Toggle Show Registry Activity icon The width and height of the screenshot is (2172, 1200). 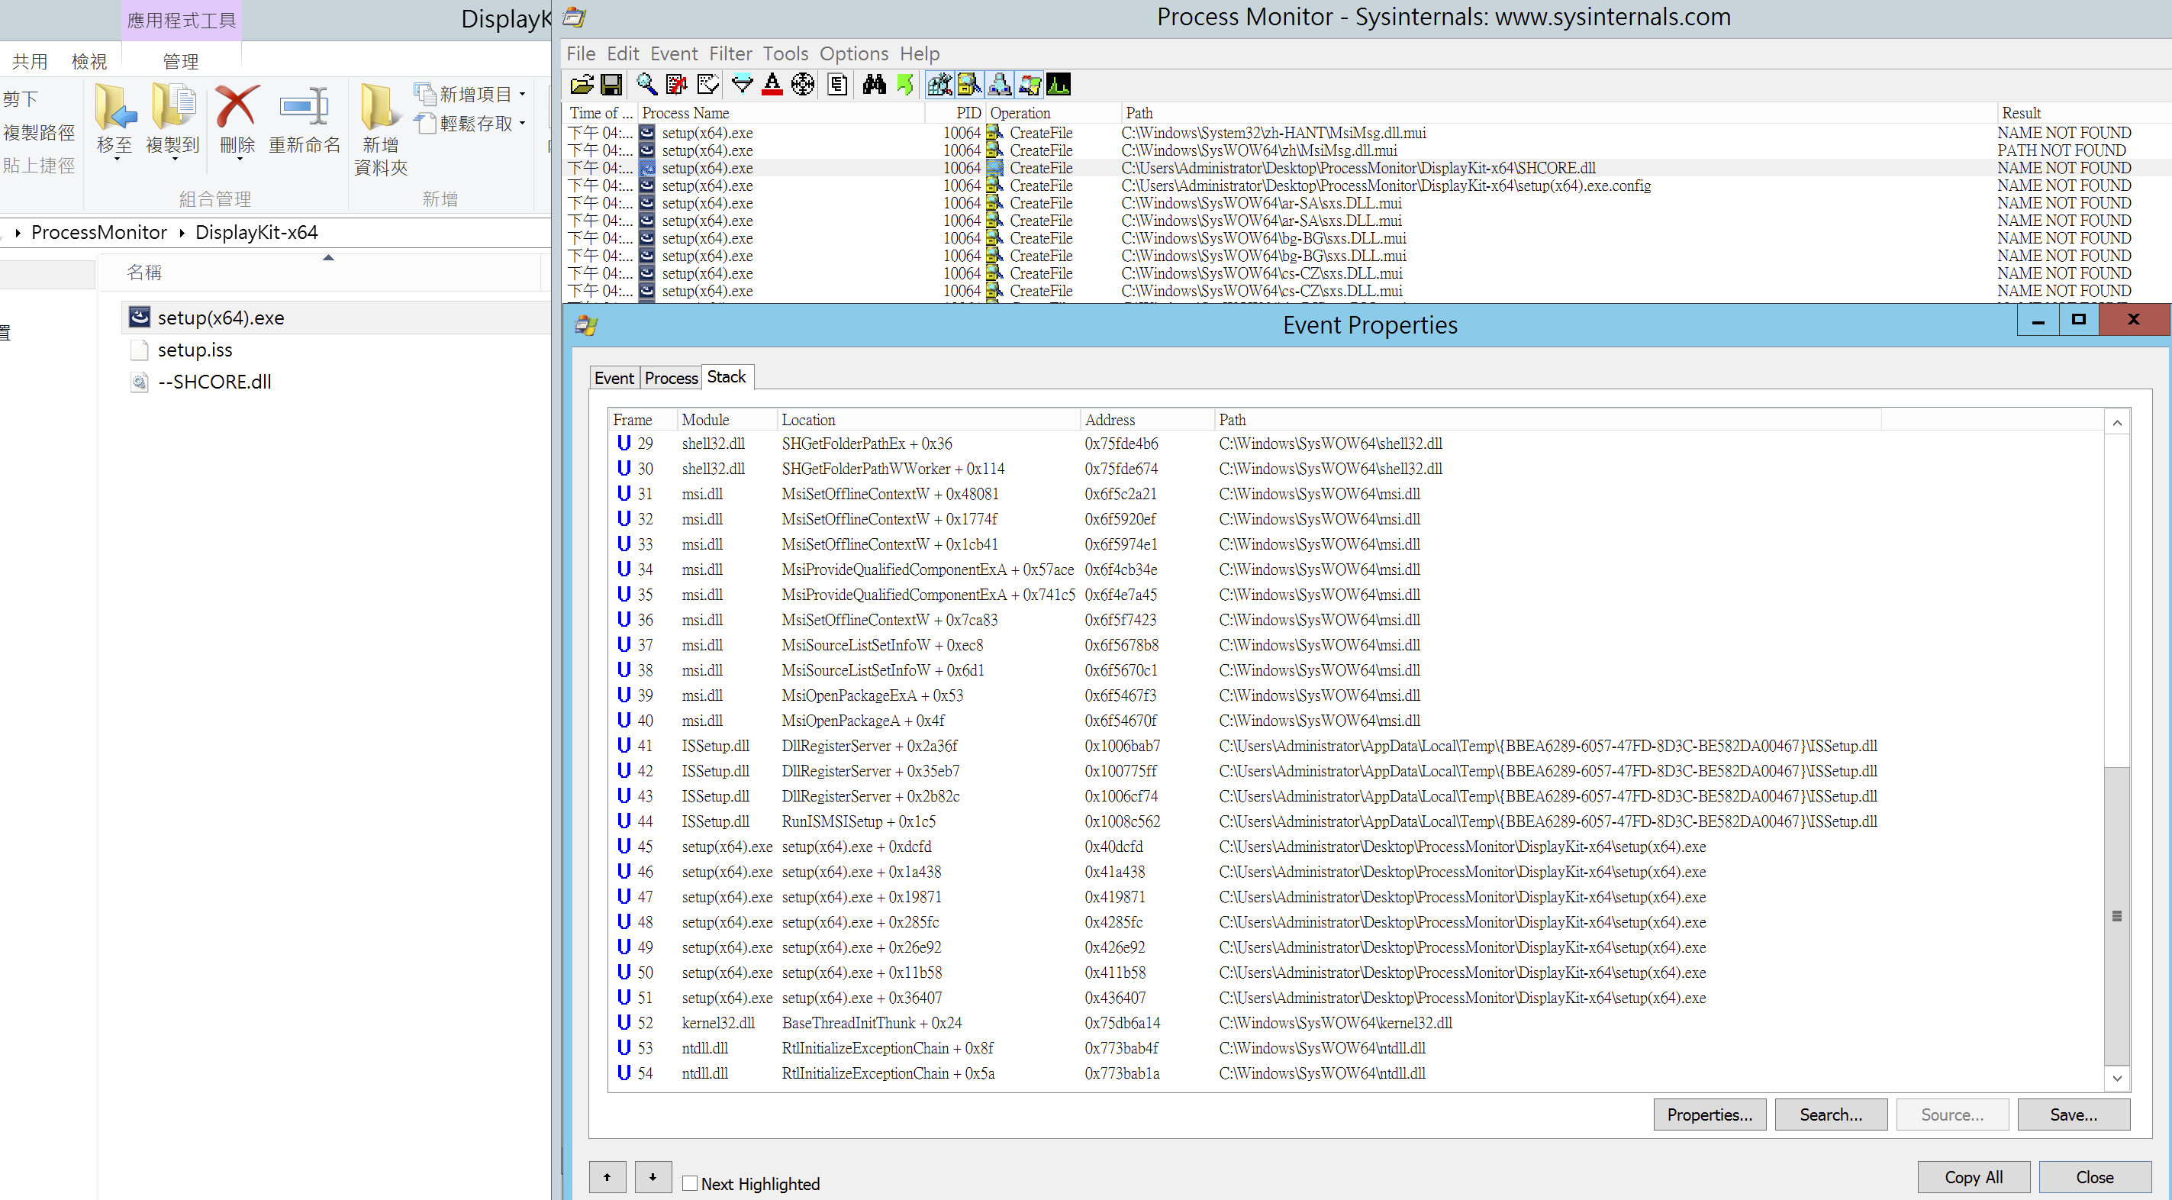[939, 84]
